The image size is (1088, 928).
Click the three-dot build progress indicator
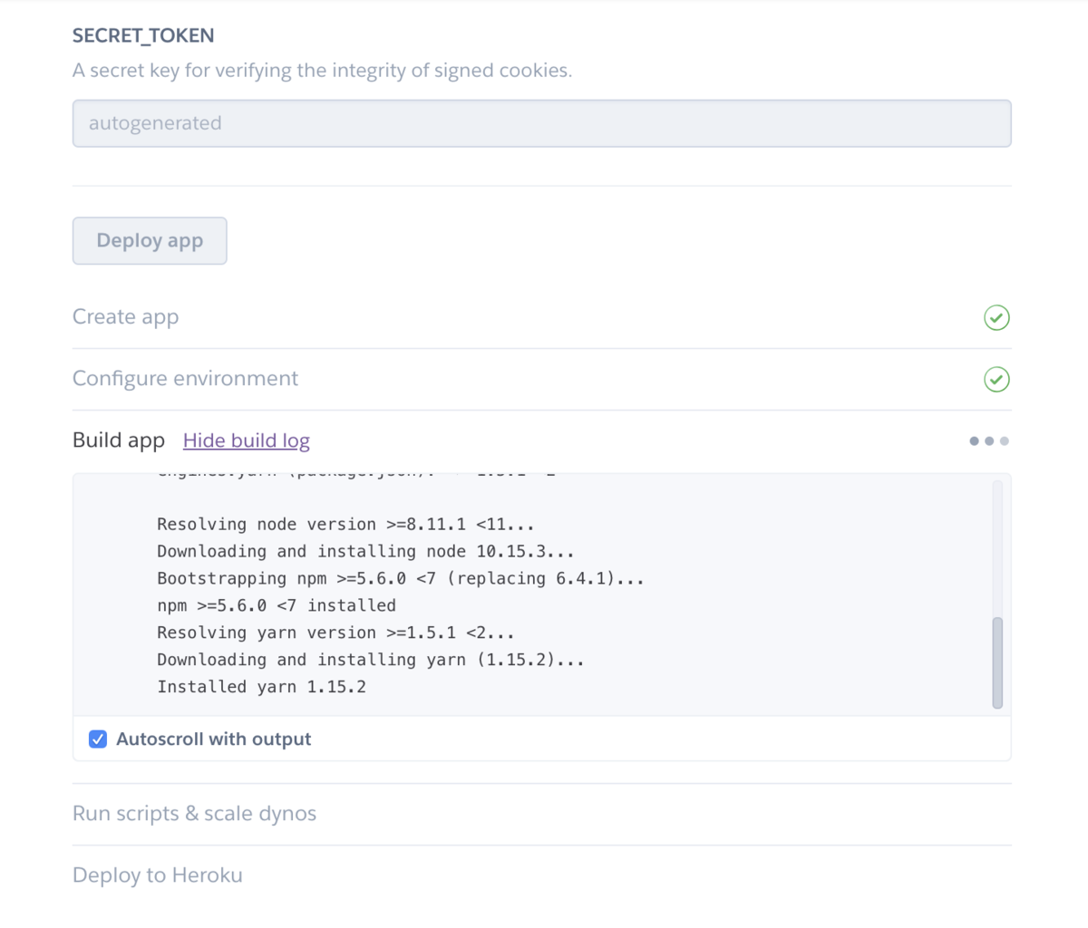988,441
